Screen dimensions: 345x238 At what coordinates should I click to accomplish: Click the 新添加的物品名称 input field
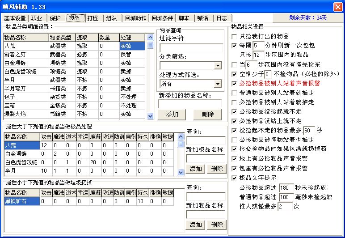click(x=190, y=104)
